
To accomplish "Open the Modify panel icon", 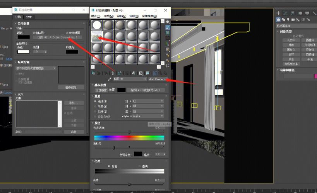I will click(285, 13).
